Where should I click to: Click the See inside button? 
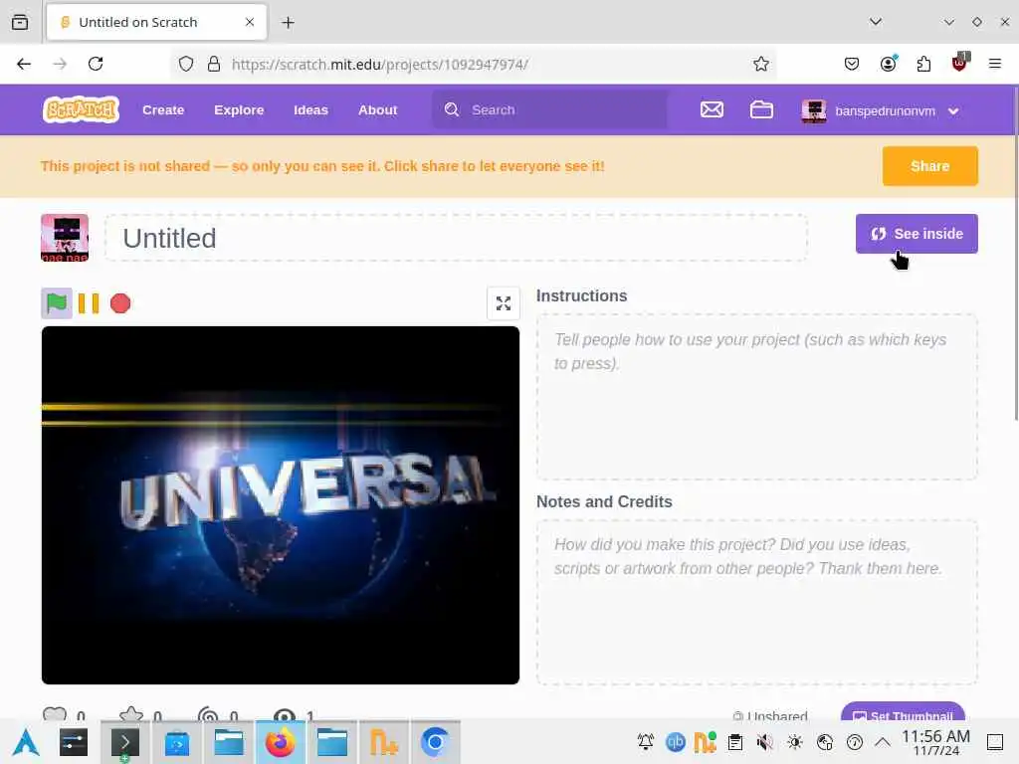click(917, 234)
